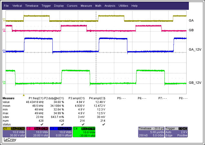Click the trigger position marker below grid
The height and width of the screenshot is (145, 205).
(x=24, y=95)
